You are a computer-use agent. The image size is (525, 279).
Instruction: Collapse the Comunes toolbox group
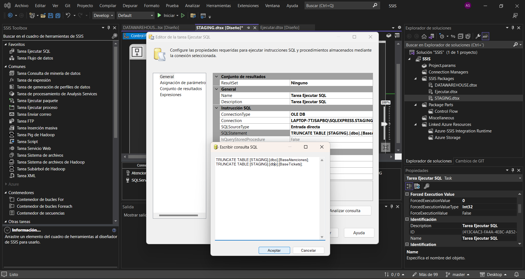pyautogui.click(x=5, y=67)
